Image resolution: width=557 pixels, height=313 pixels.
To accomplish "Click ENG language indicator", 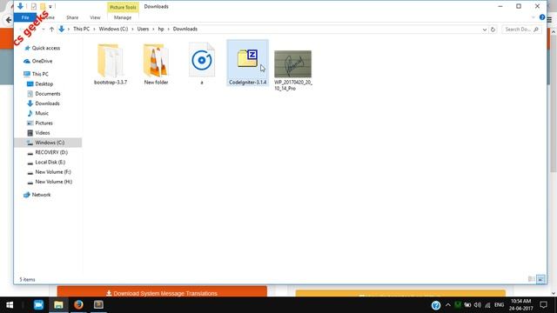I will point(499,305).
